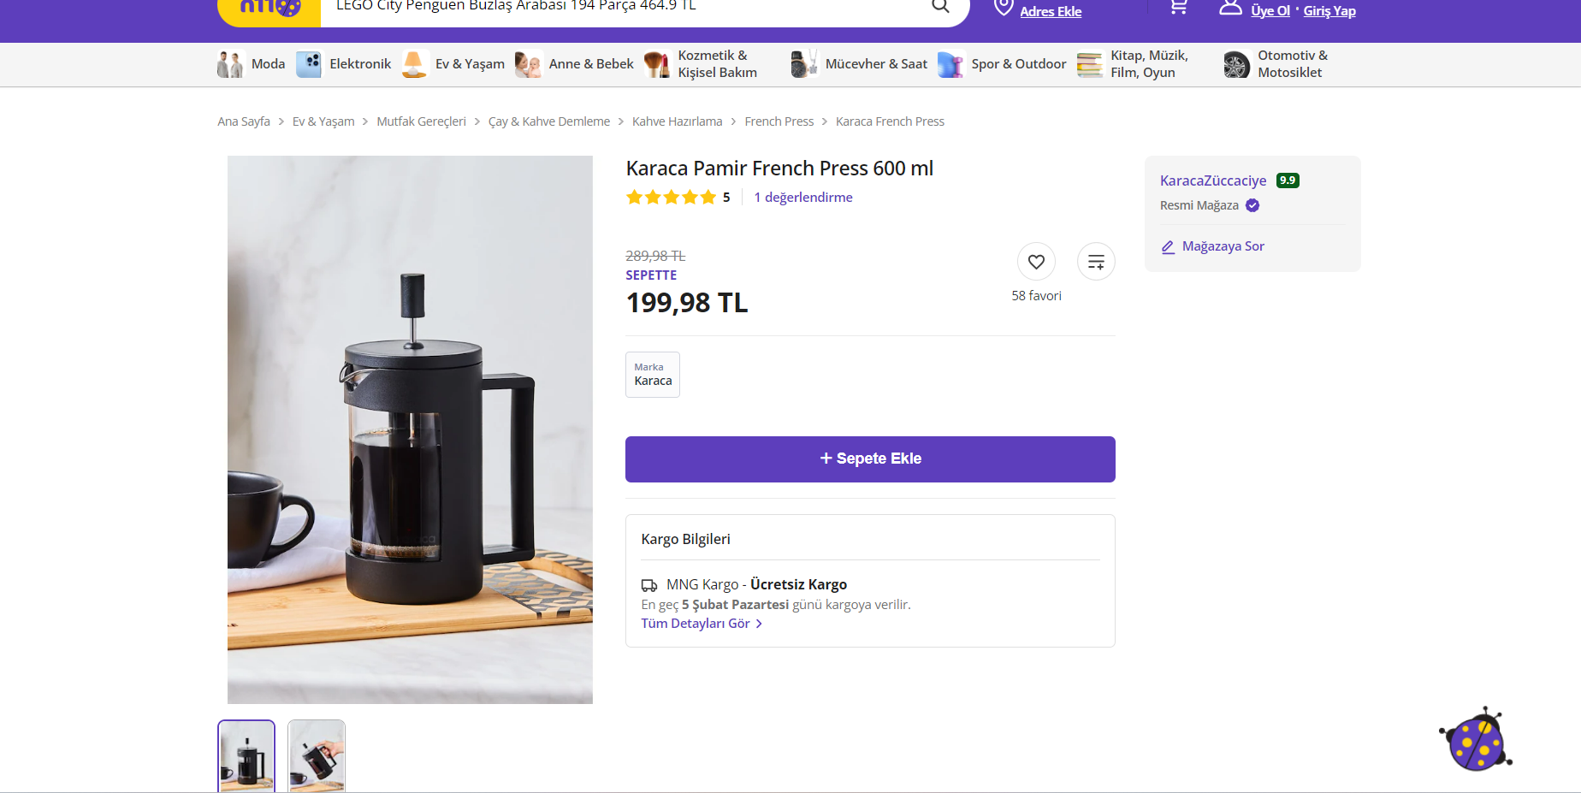1581x793 pixels.
Task: Open the Ev & Yaşam category menu
Action: coord(453,64)
